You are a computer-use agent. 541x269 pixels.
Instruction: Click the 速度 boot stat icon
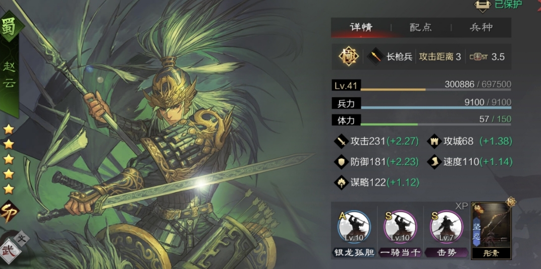[x=435, y=162]
